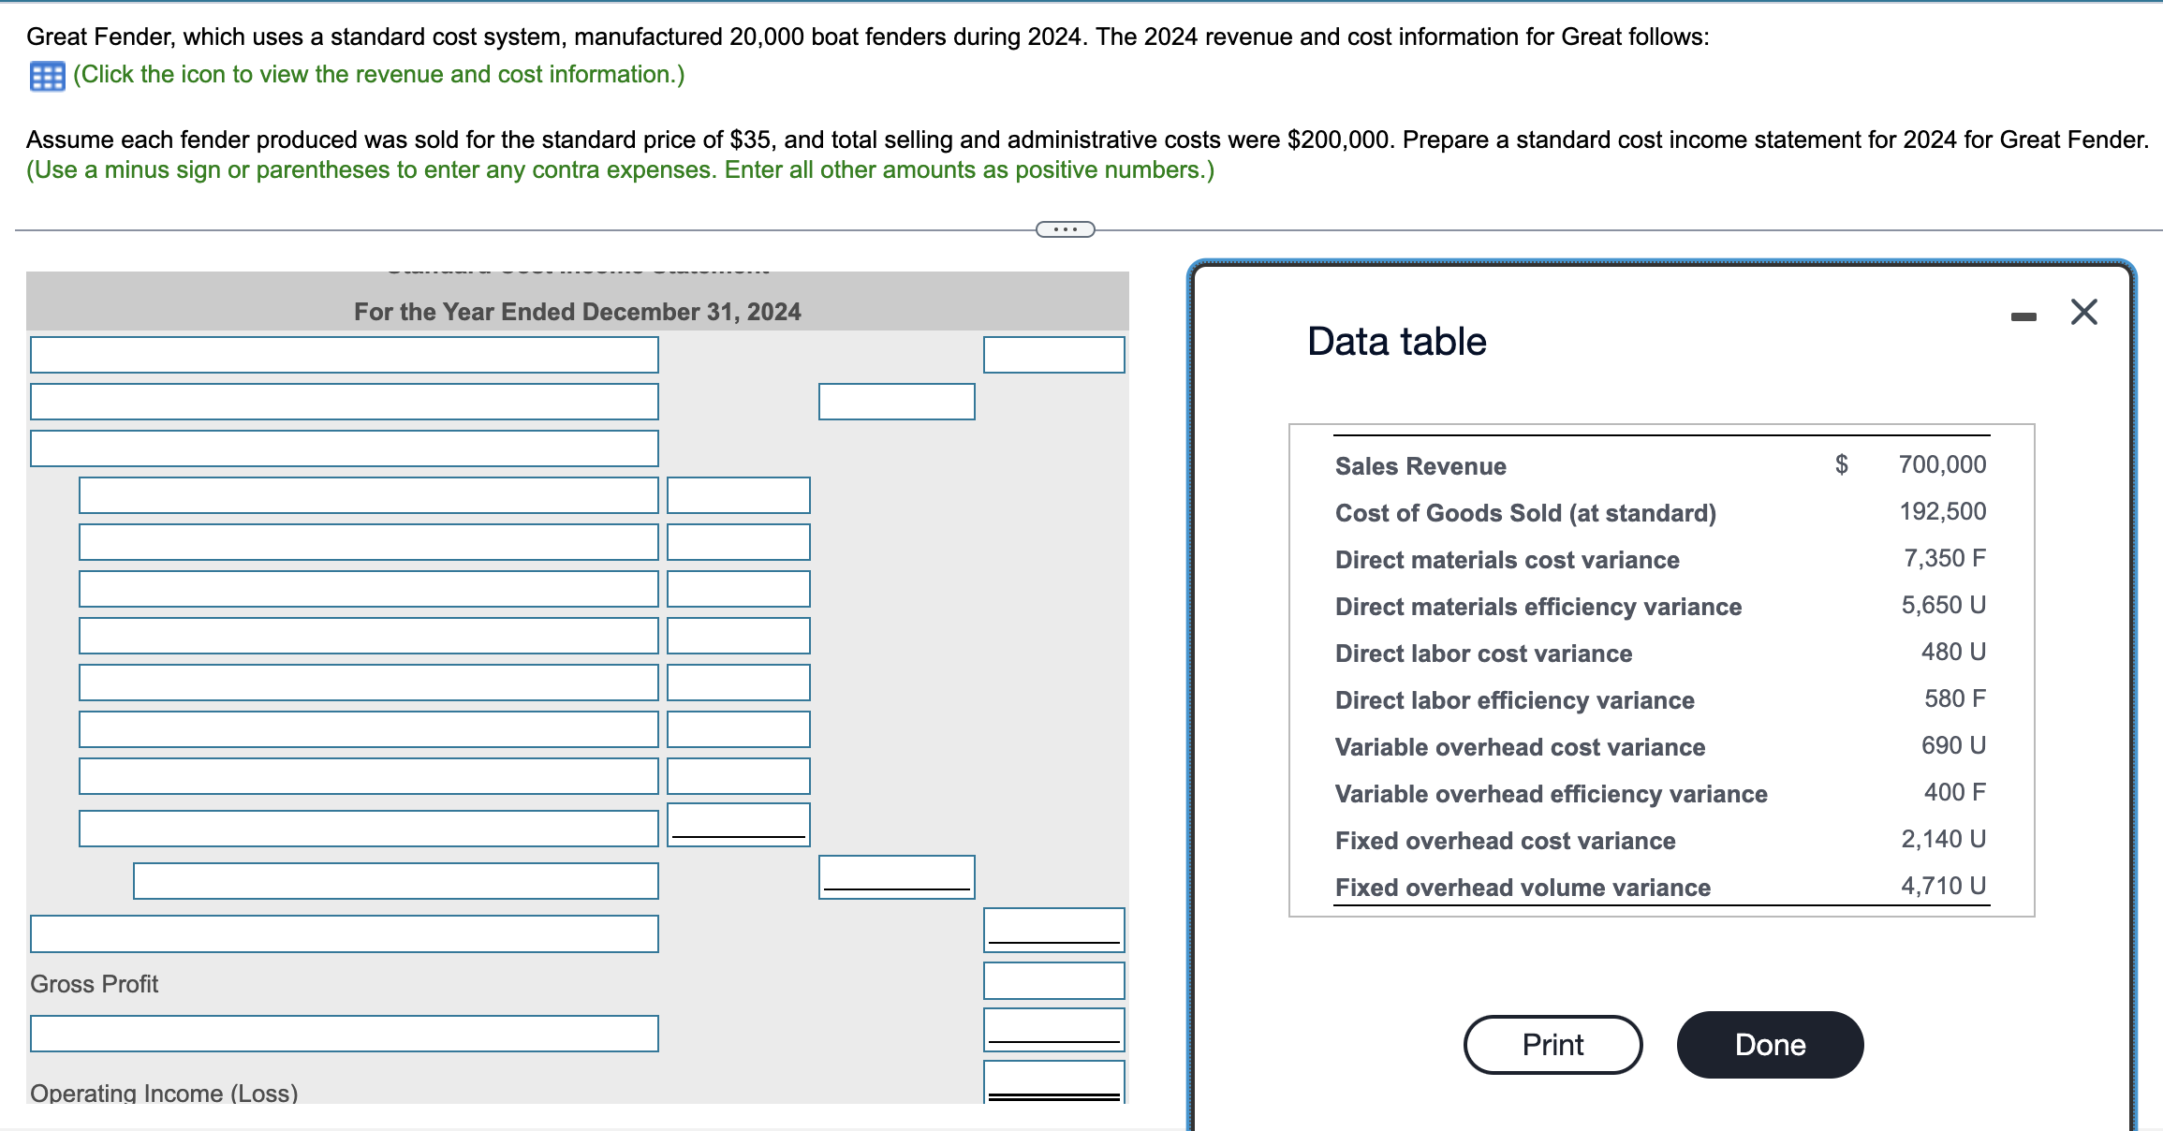This screenshot has height=1131, width=2163.
Task: Select the second row label input field
Action: pyautogui.click(x=344, y=402)
